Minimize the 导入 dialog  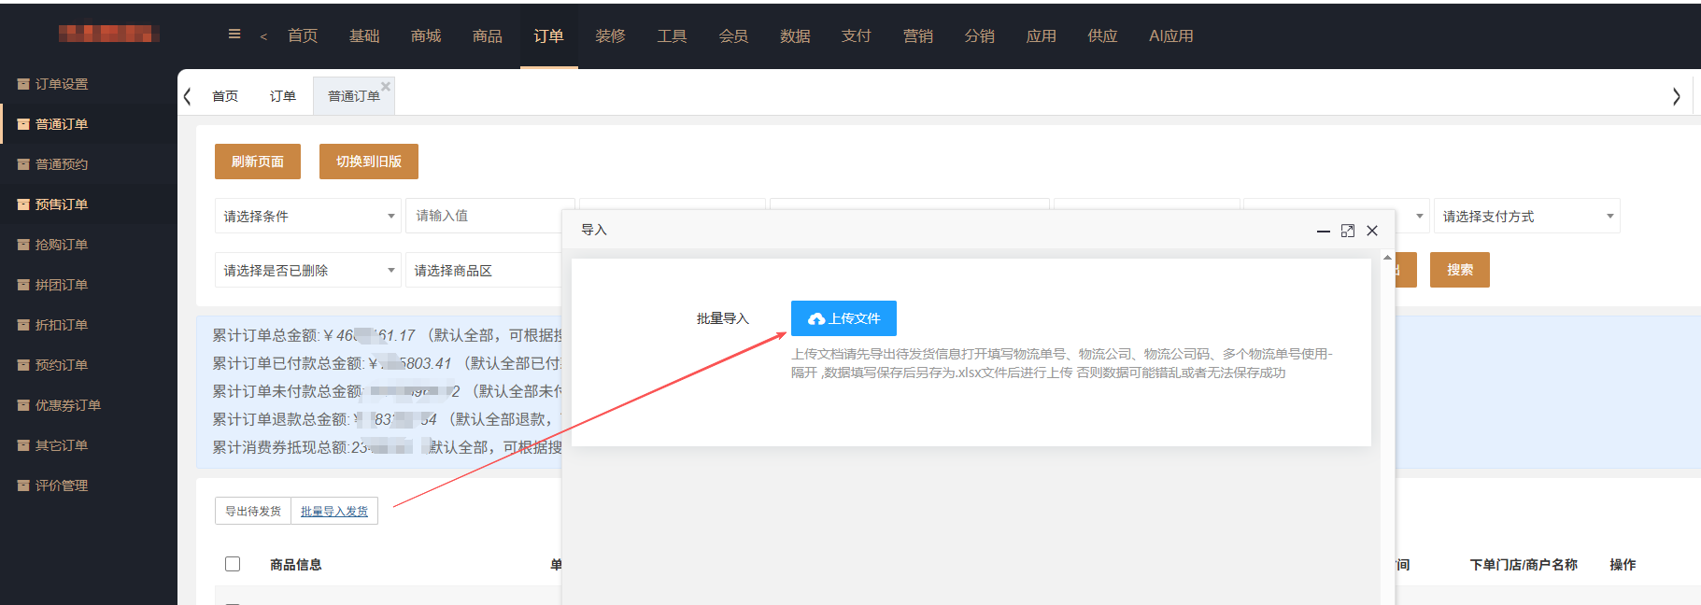click(x=1323, y=231)
